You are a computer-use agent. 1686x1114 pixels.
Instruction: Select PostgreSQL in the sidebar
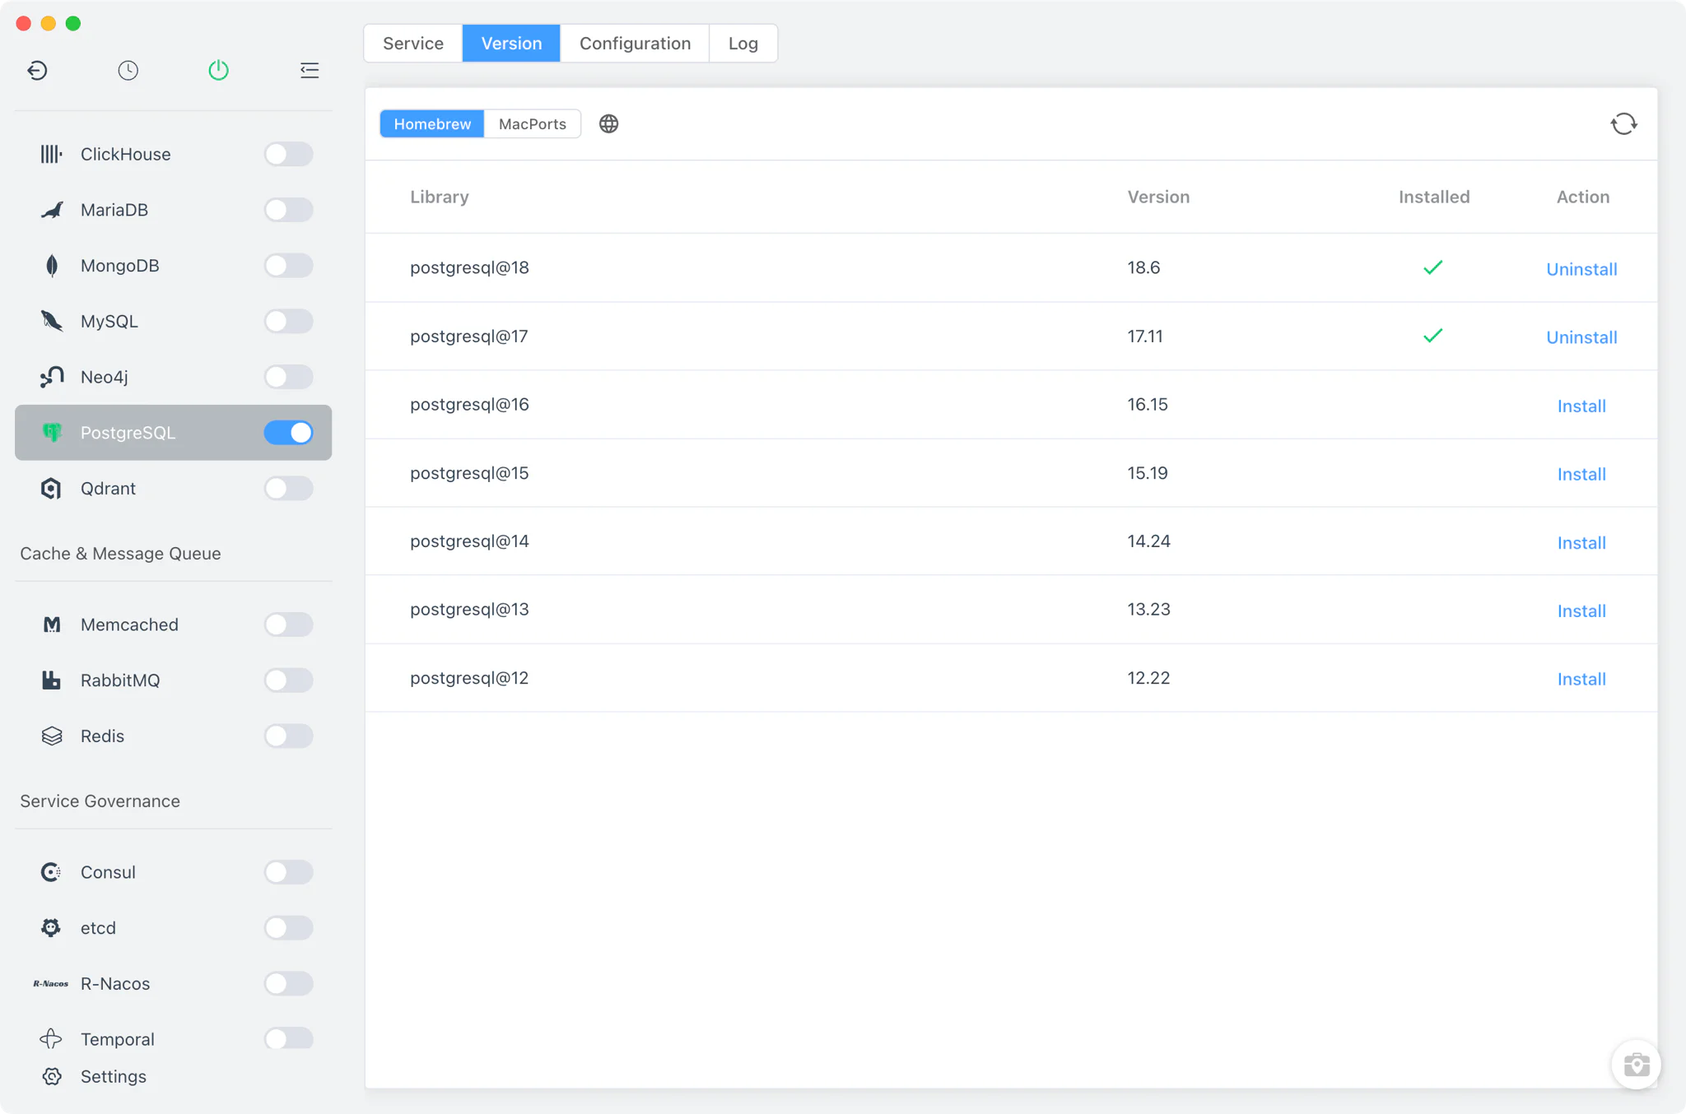tap(173, 433)
